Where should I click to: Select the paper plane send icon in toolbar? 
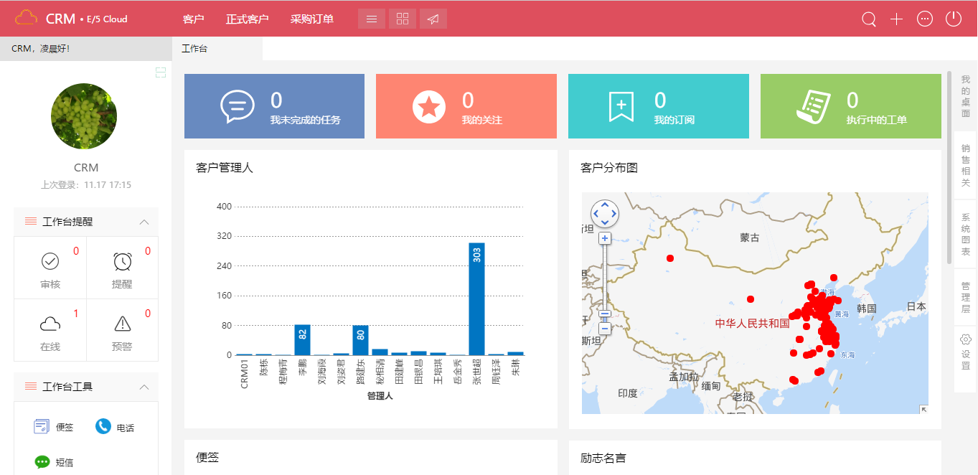click(x=433, y=19)
